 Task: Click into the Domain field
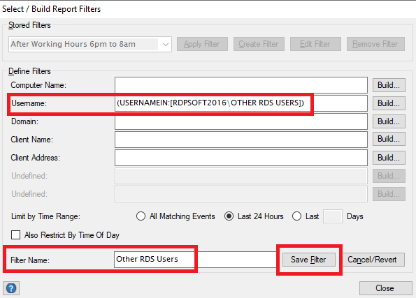pyautogui.click(x=241, y=121)
